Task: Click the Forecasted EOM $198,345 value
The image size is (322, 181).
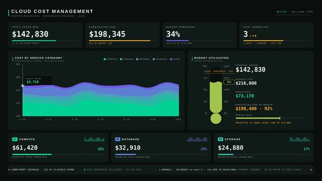Action: pyautogui.click(x=107, y=34)
